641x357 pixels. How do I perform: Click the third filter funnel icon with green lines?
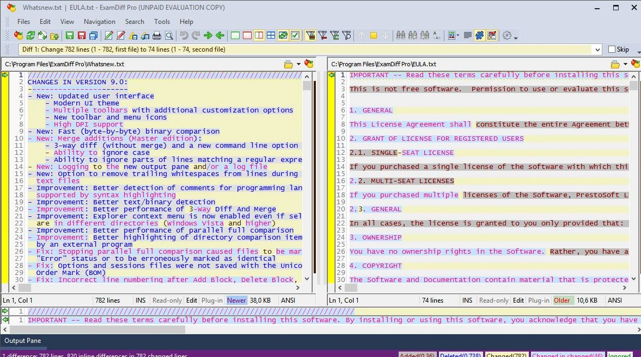pyautogui.click(x=334, y=35)
